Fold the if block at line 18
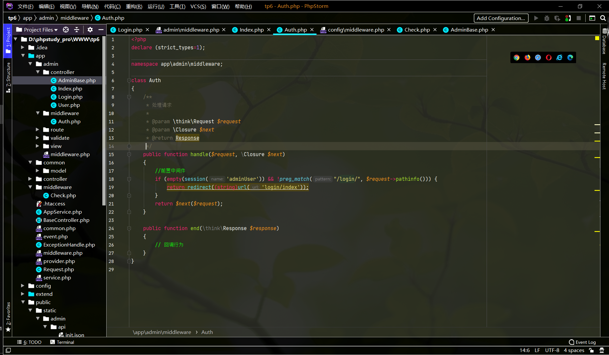609x355 pixels. (129, 179)
